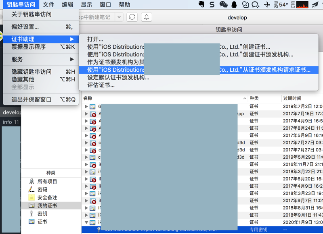Open the 文件 menu

coord(48,4)
